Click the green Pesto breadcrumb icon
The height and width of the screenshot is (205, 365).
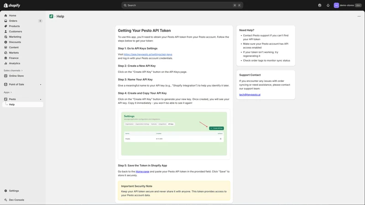tap(51, 16)
